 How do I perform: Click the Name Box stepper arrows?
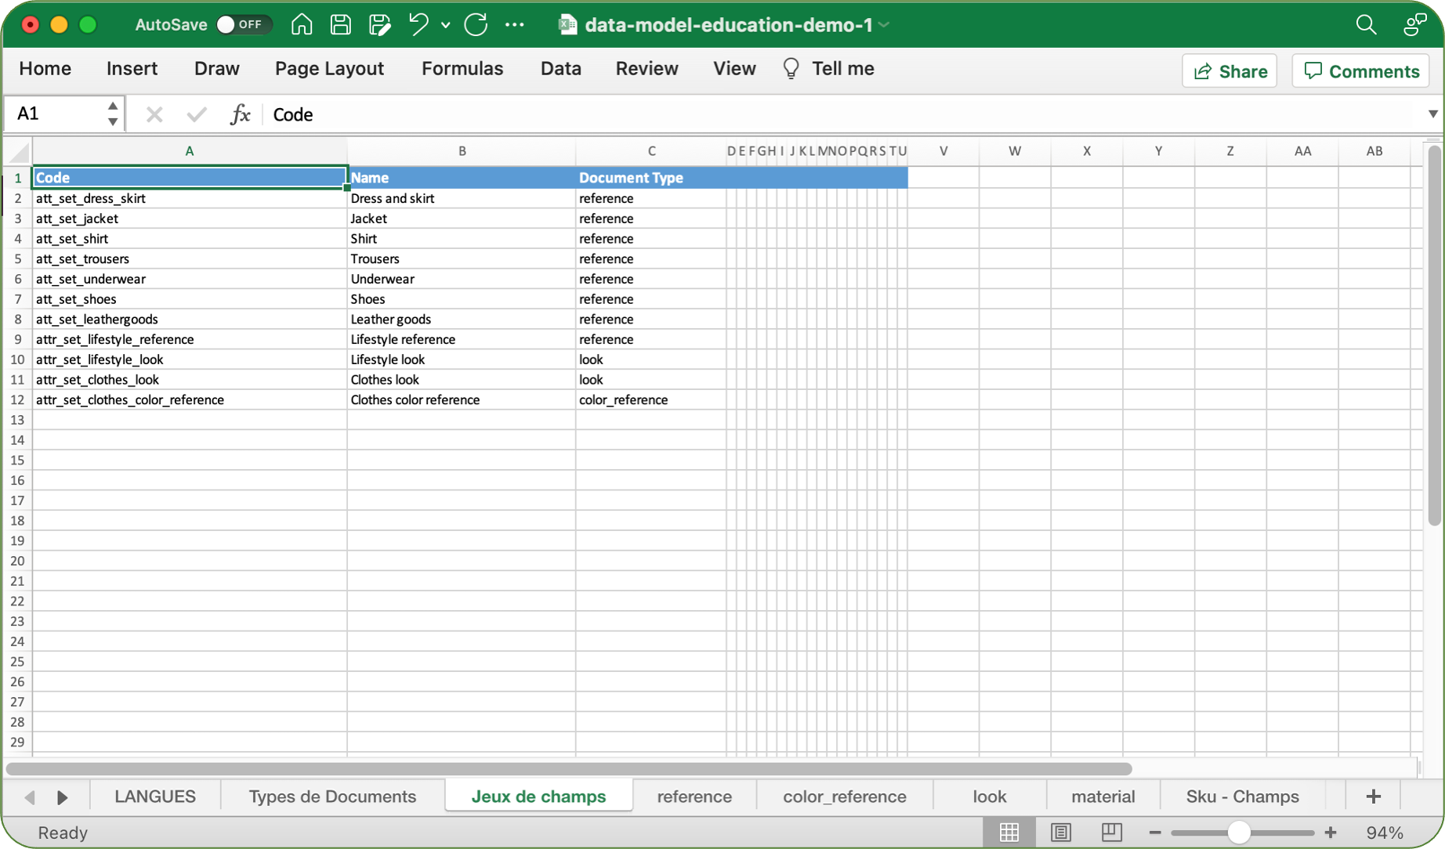pos(113,114)
